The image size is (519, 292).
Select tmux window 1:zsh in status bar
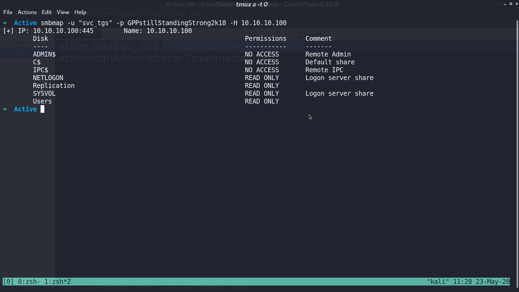(58, 282)
